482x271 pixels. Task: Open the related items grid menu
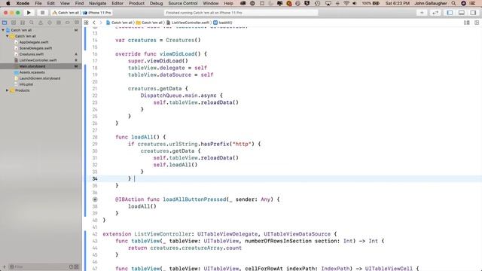(x=87, y=23)
